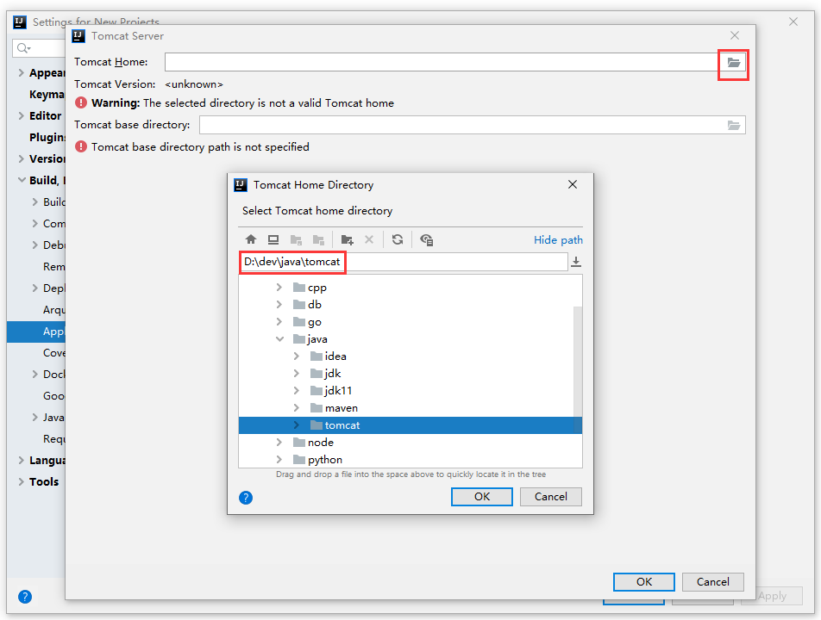Viewport: 821px width, 620px height.
Task: Expand the node folder
Action: point(279,443)
